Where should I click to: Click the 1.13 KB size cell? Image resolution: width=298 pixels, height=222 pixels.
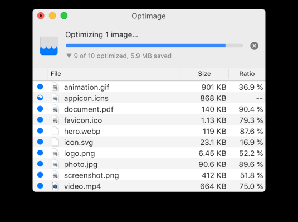(x=214, y=120)
